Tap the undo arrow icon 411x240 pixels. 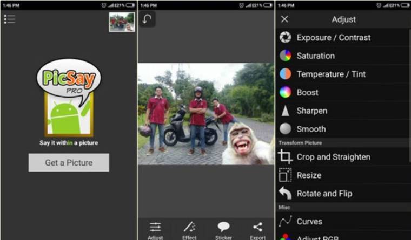click(148, 19)
